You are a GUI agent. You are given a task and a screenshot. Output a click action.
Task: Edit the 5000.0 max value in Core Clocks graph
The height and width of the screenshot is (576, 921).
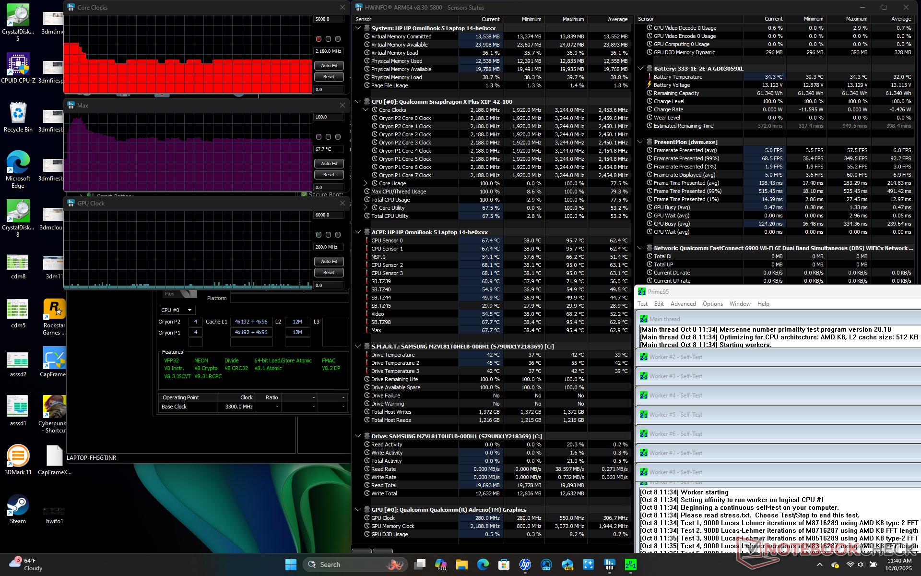(329, 19)
